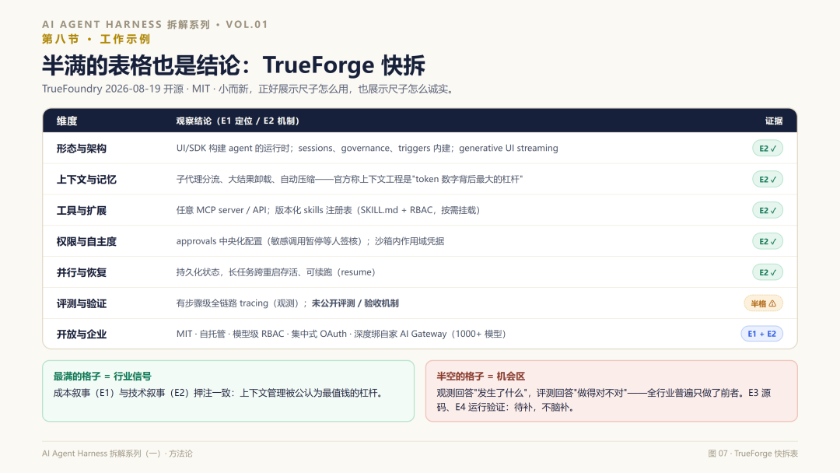Select the 工具与扩展 dimension label
The height and width of the screenshot is (473, 840).
82,211
